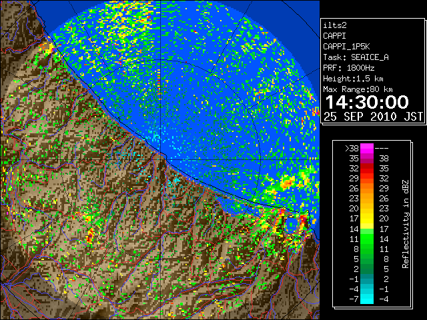
Task: Click the 14:30:00 timestamp
Action: [367, 102]
